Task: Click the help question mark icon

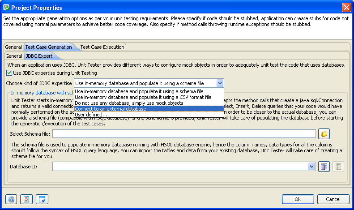Action: (x=11, y=199)
